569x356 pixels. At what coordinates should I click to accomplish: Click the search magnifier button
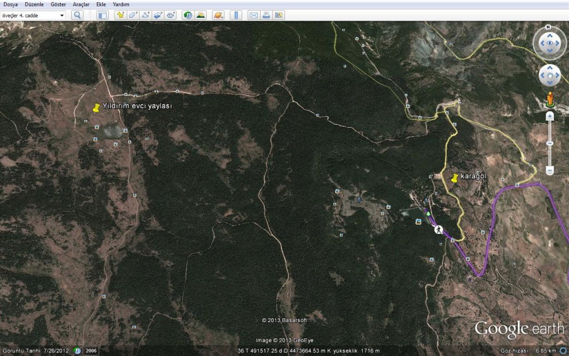click(77, 15)
